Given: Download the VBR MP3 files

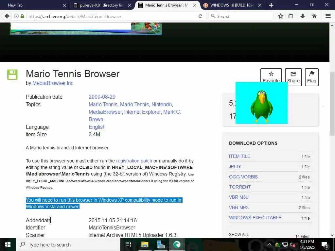Looking at the screenshot, I should pyautogui.click(x=238, y=208).
